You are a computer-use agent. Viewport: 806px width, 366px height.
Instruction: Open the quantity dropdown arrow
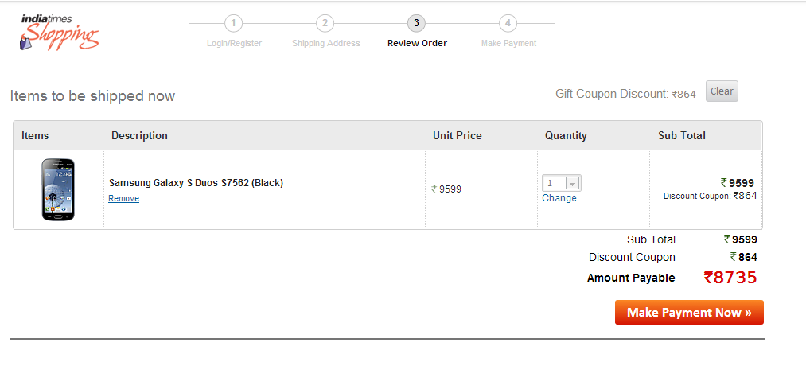coord(573,183)
